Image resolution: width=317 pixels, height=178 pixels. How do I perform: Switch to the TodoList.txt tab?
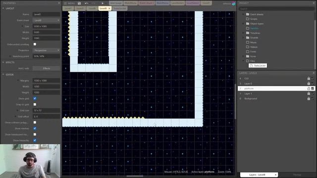[120, 8]
